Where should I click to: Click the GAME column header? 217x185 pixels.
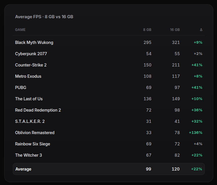coord(20,30)
